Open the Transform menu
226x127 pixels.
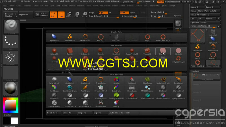pos(154,6)
